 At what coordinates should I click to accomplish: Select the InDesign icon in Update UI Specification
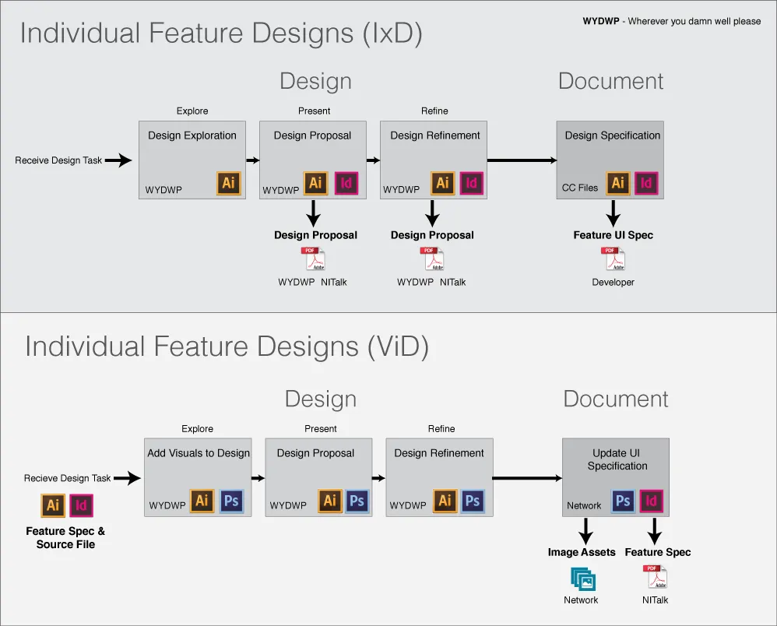point(652,502)
